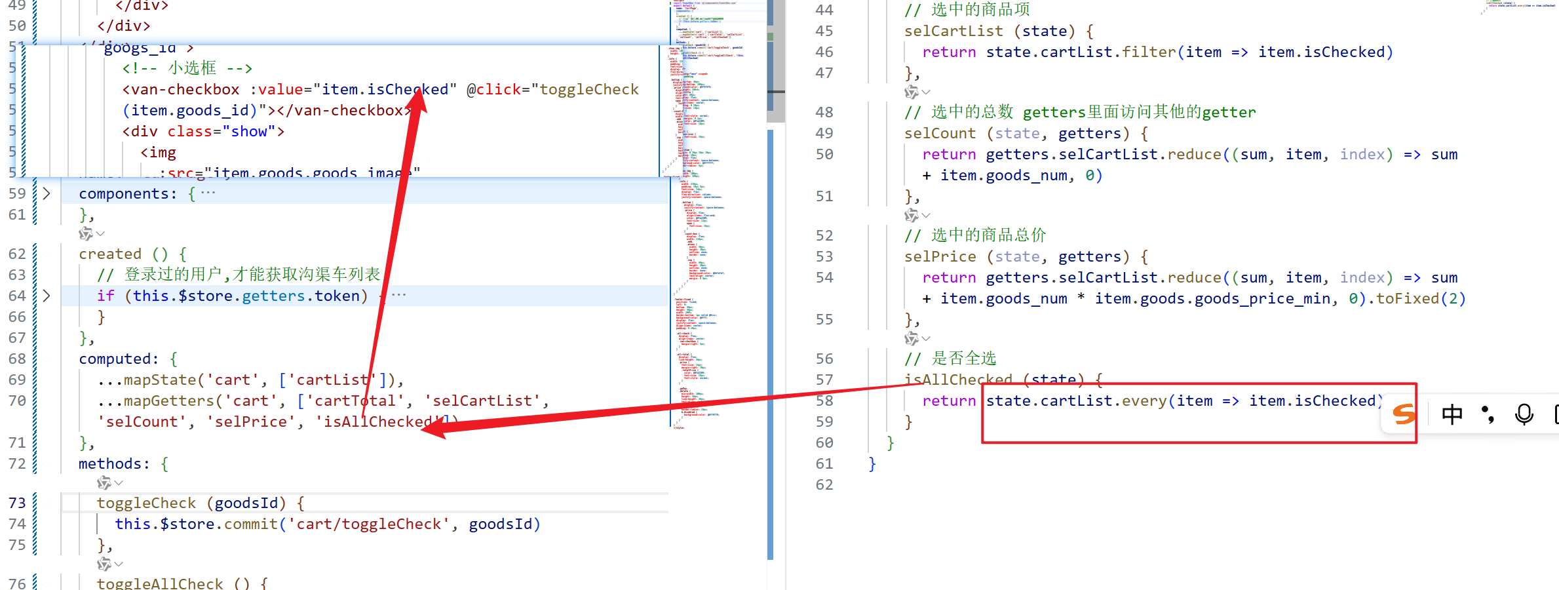The image size is (1559, 590).
Task: Click '<van-checkbox' tag in the popup
Action: 181,89
